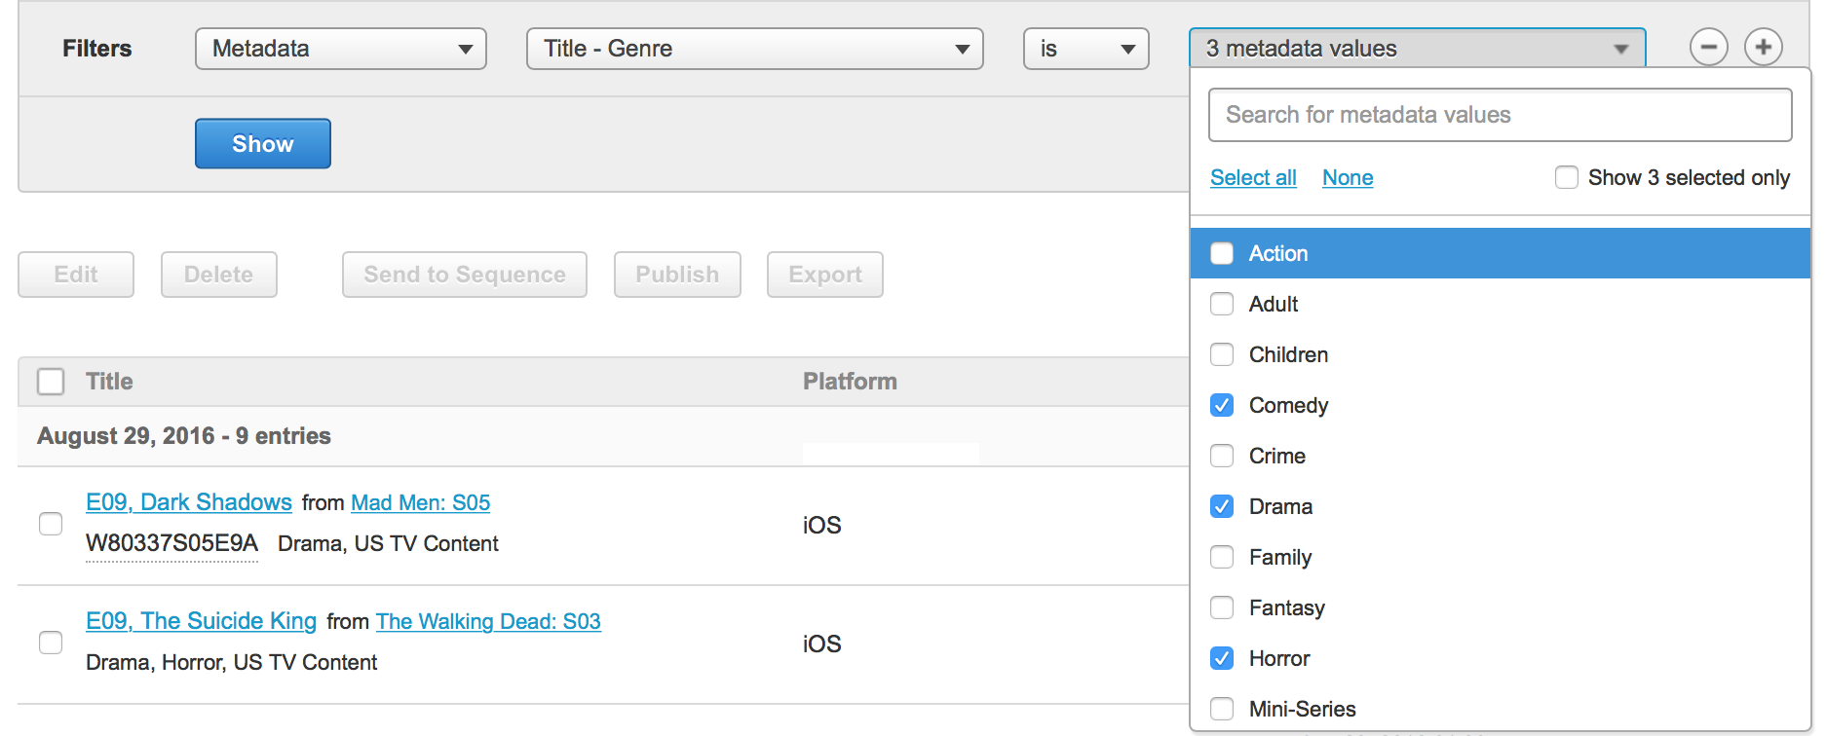The image size is (1826, 736).
Task: Open the Mad Men: S05 link
Action: [420, 502]
